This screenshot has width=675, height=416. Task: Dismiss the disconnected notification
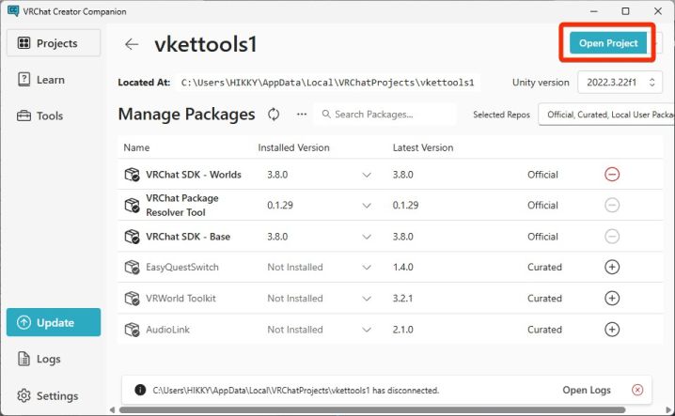[637, 390]
